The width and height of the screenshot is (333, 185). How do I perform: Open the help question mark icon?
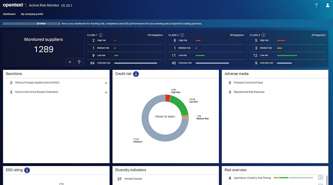pyautogui.click(x=316, y=5)
